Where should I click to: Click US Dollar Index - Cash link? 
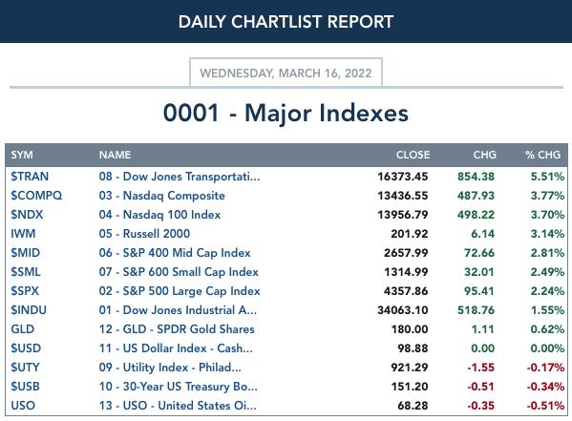tap(176, 348)
